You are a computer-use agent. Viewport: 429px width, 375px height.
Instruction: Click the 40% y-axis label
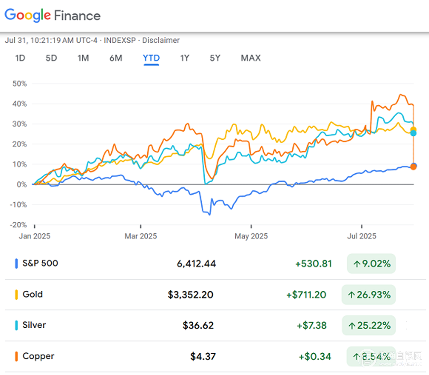20,104
